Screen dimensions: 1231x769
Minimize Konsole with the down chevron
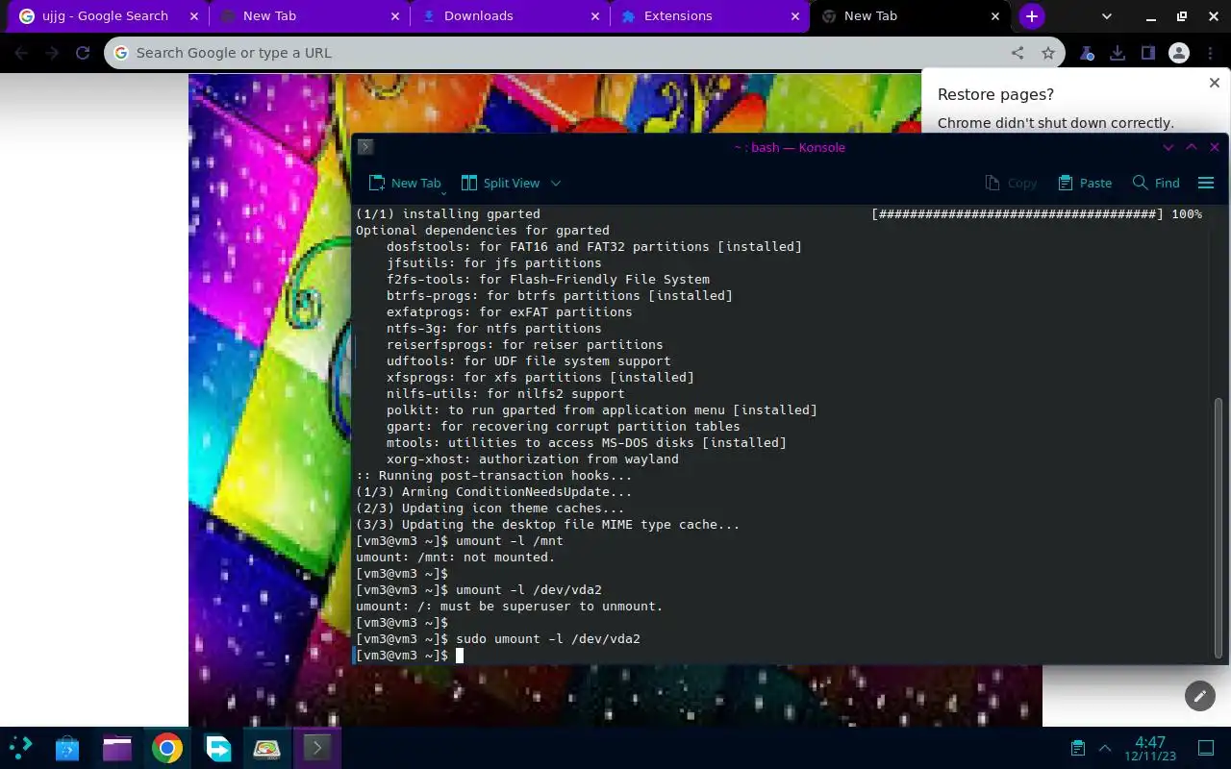tap(1168, 147)
